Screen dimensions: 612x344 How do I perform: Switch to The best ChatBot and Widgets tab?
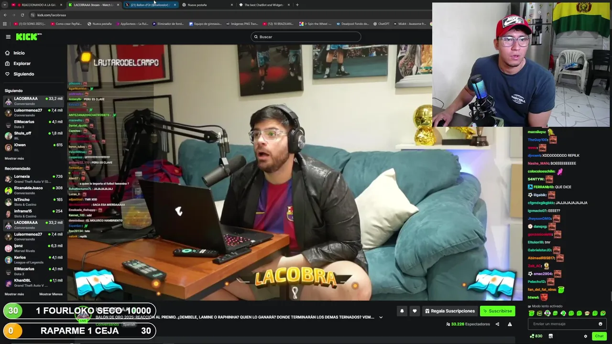pos(263,5)
